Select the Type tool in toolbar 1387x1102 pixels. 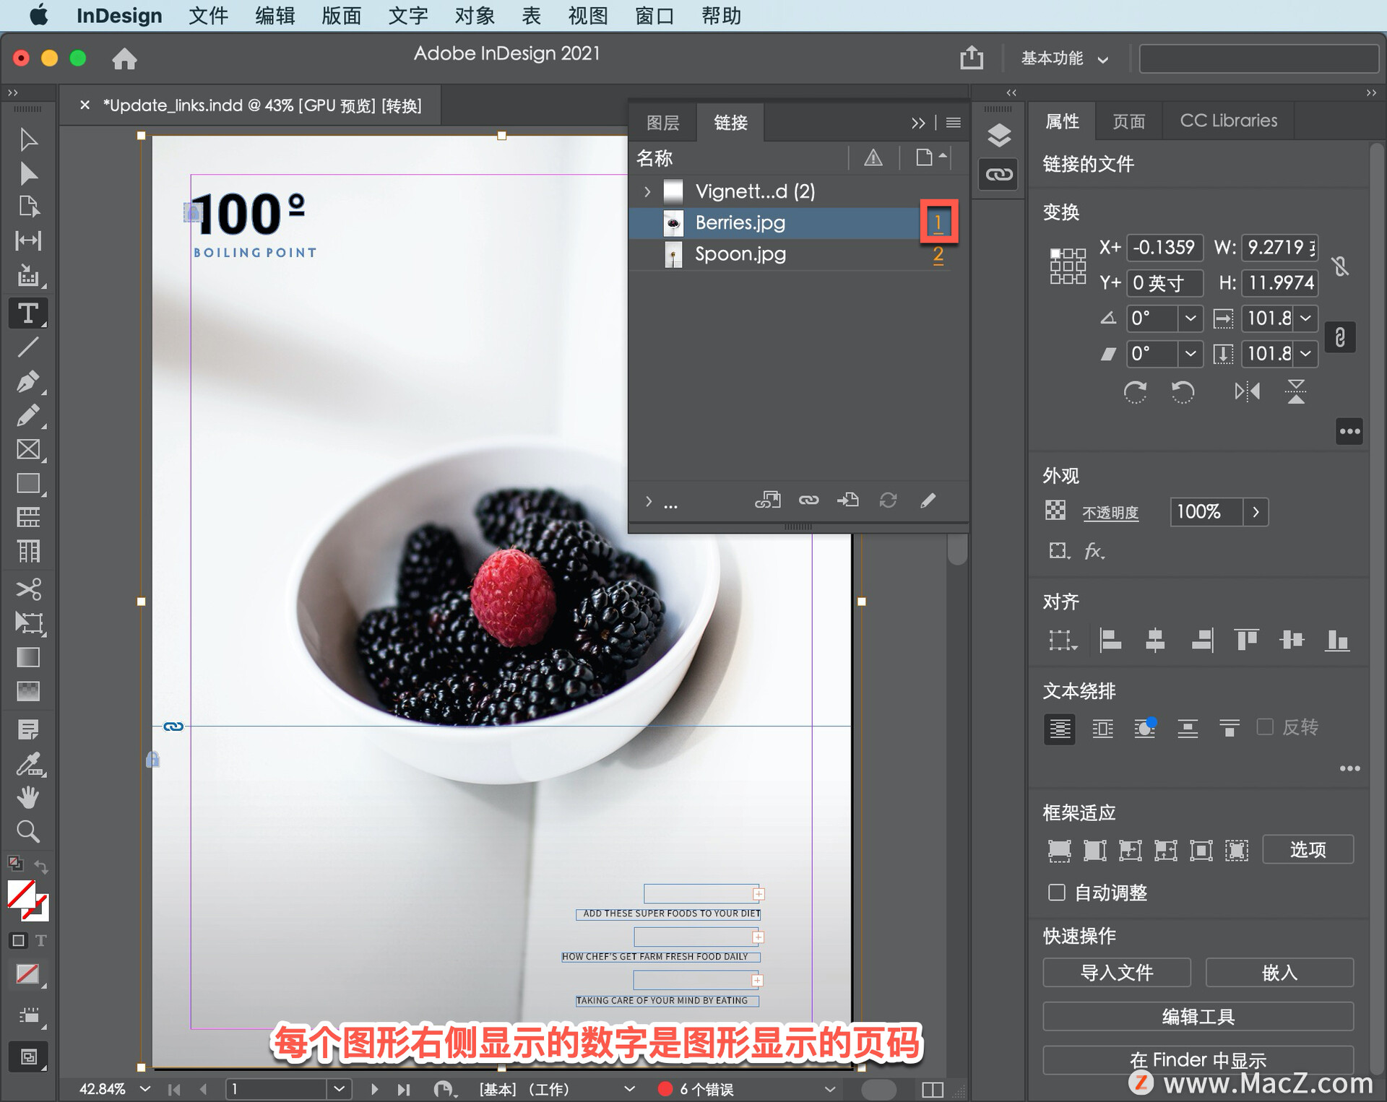click(x=27, y=313)
